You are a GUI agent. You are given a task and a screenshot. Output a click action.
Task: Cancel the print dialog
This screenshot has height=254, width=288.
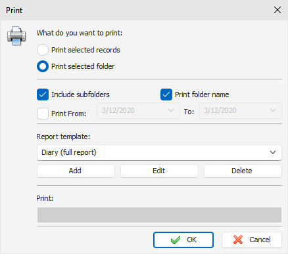tap(252, 240)
